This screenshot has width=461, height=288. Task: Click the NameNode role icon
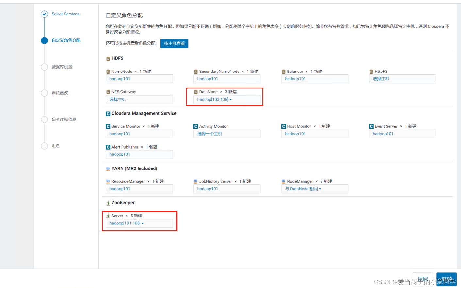pos(108,72)
